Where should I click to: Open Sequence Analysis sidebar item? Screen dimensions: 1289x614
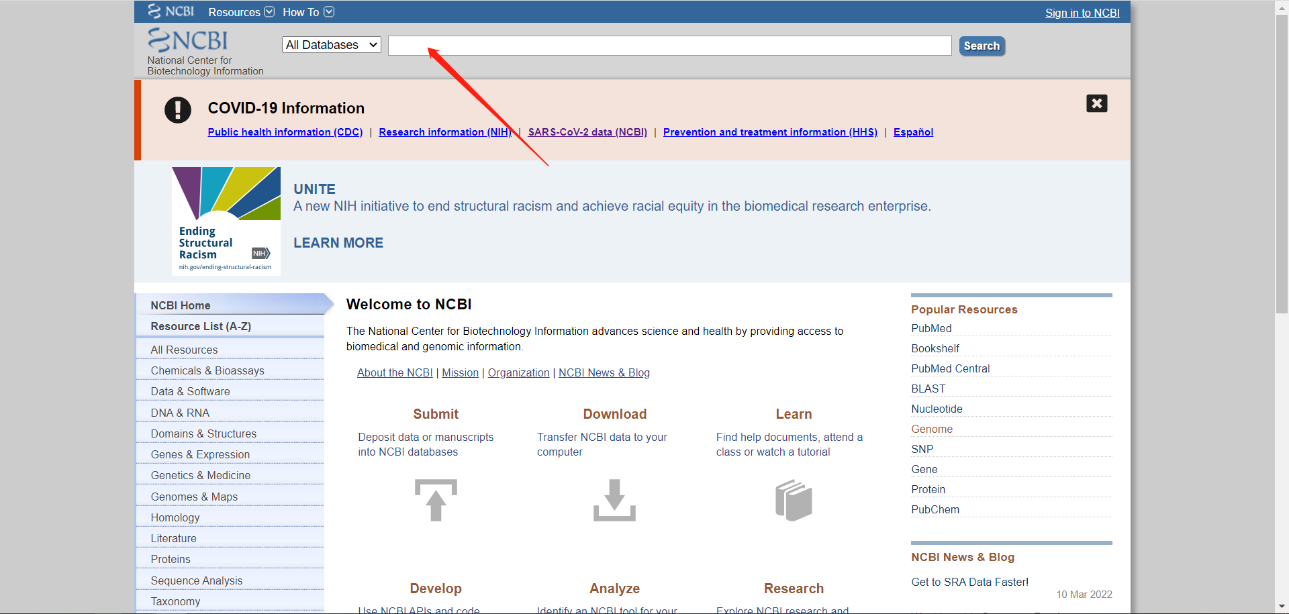click(x=230, y=580)
